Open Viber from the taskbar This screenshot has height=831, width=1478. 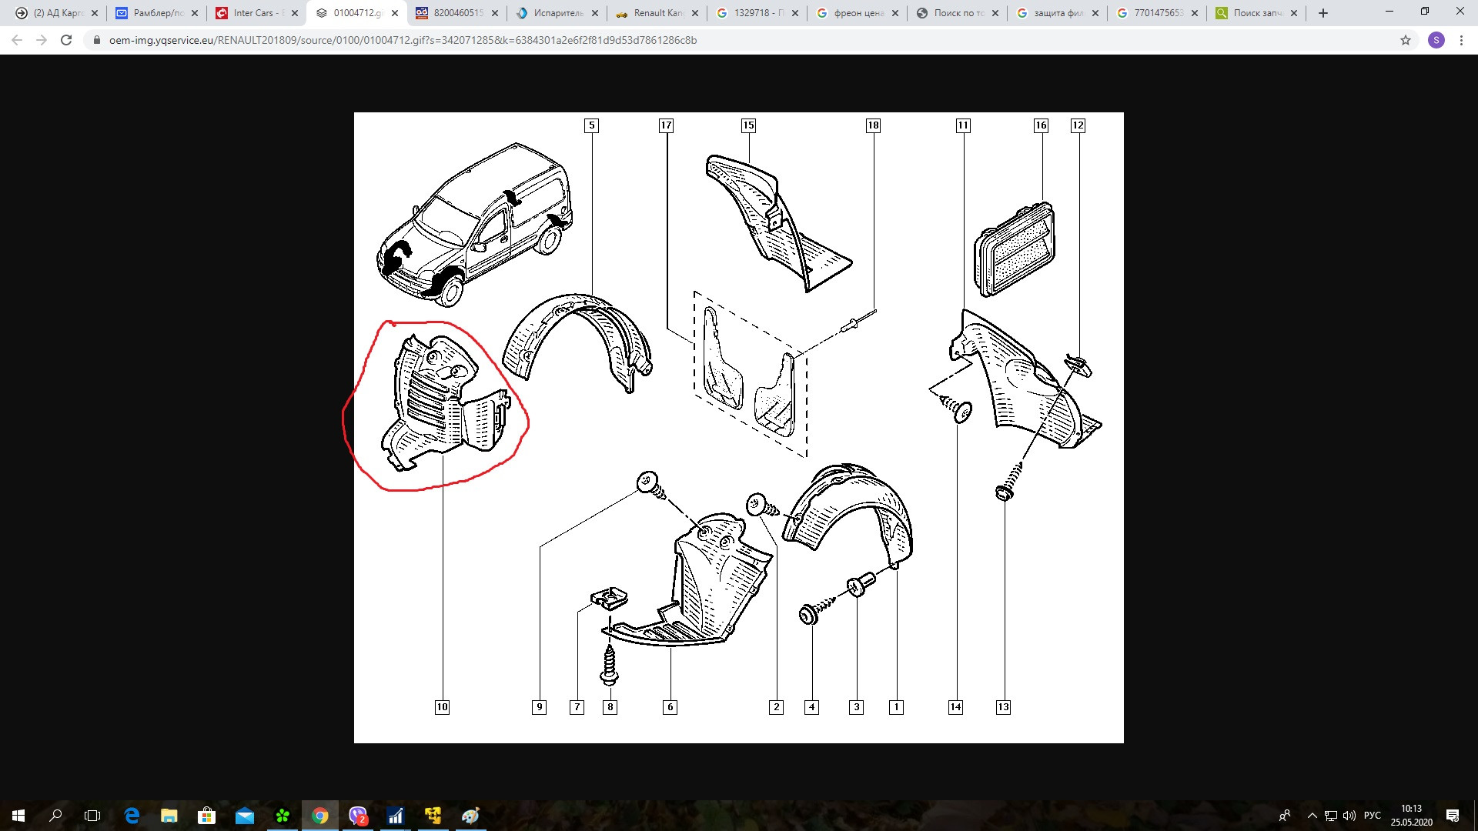(358, 816)
